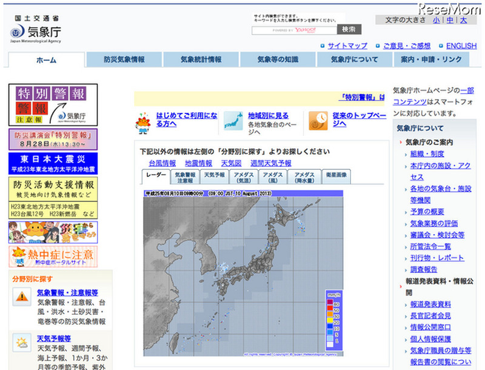Open the 特別警報 banner image
The width and height of the screenshot is (485, 370).
(x=52, y=105)
